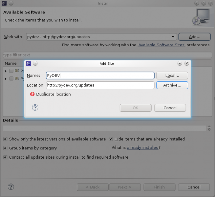Click the 'Work with:' label
215x197 pixels.
coord(14,37)
